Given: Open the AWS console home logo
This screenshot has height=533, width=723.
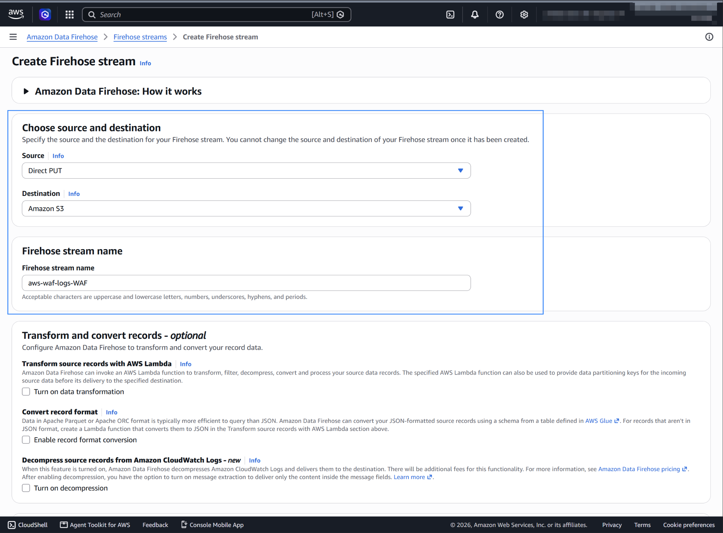Looking at the screenshot, I should tap(16, 14).
